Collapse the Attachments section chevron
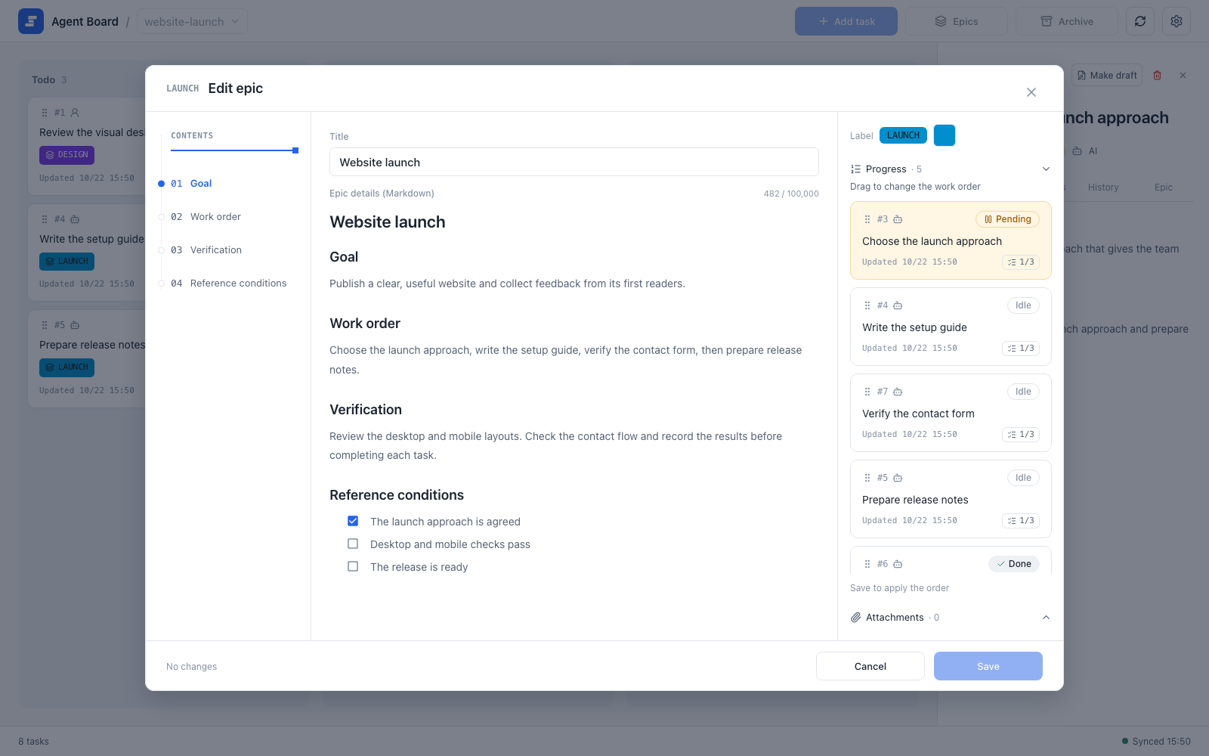 [x=1046, y=618]
